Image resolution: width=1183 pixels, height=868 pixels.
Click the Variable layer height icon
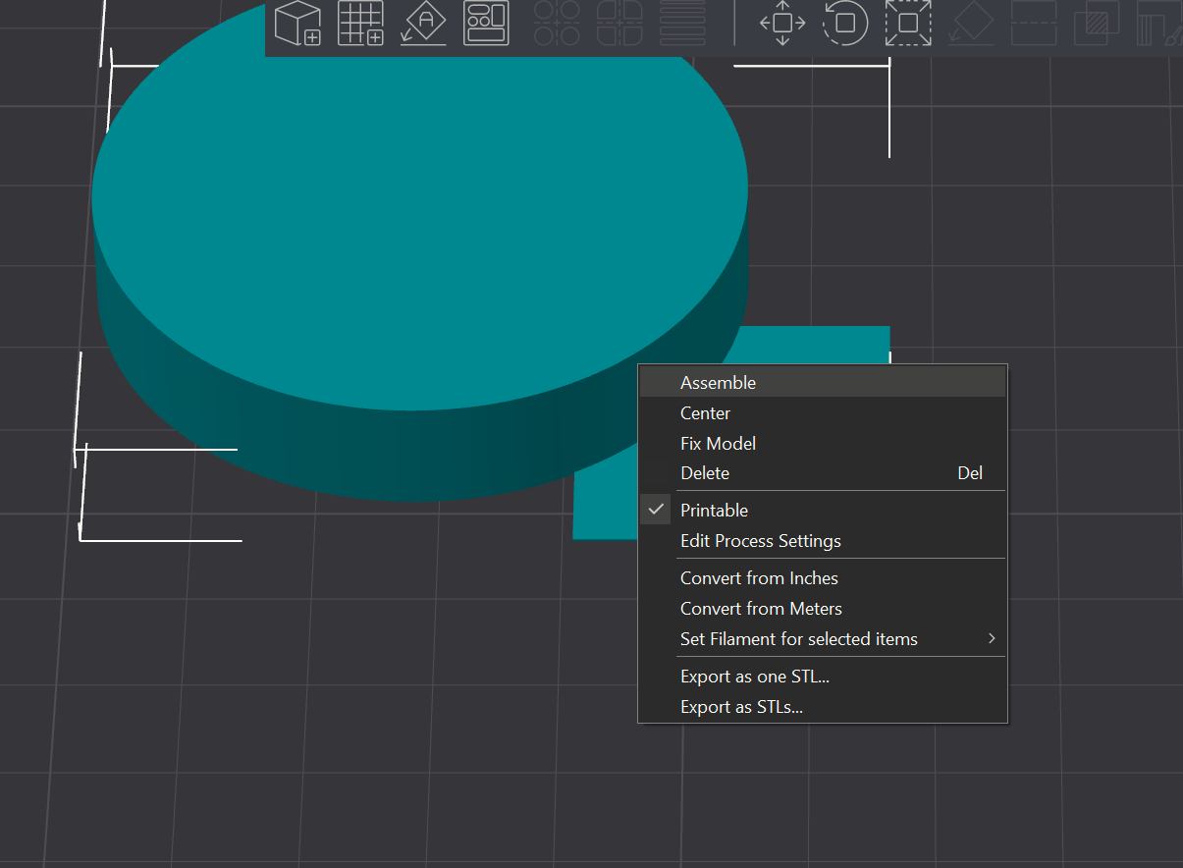(x=682, y=23)
